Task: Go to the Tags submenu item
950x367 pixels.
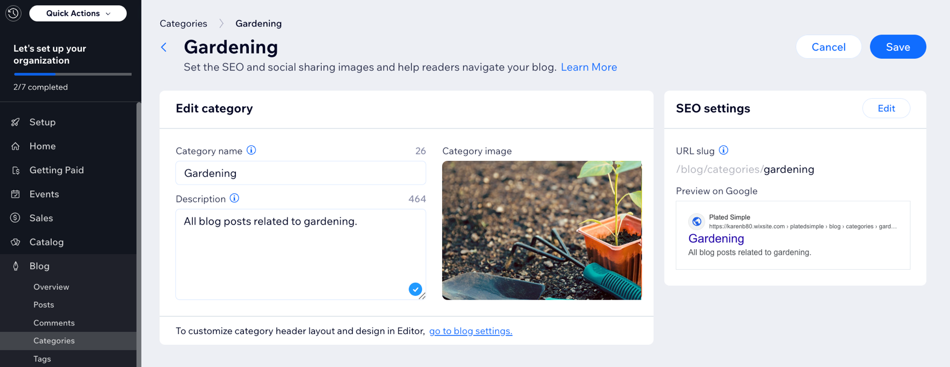Action: [42, 359]
